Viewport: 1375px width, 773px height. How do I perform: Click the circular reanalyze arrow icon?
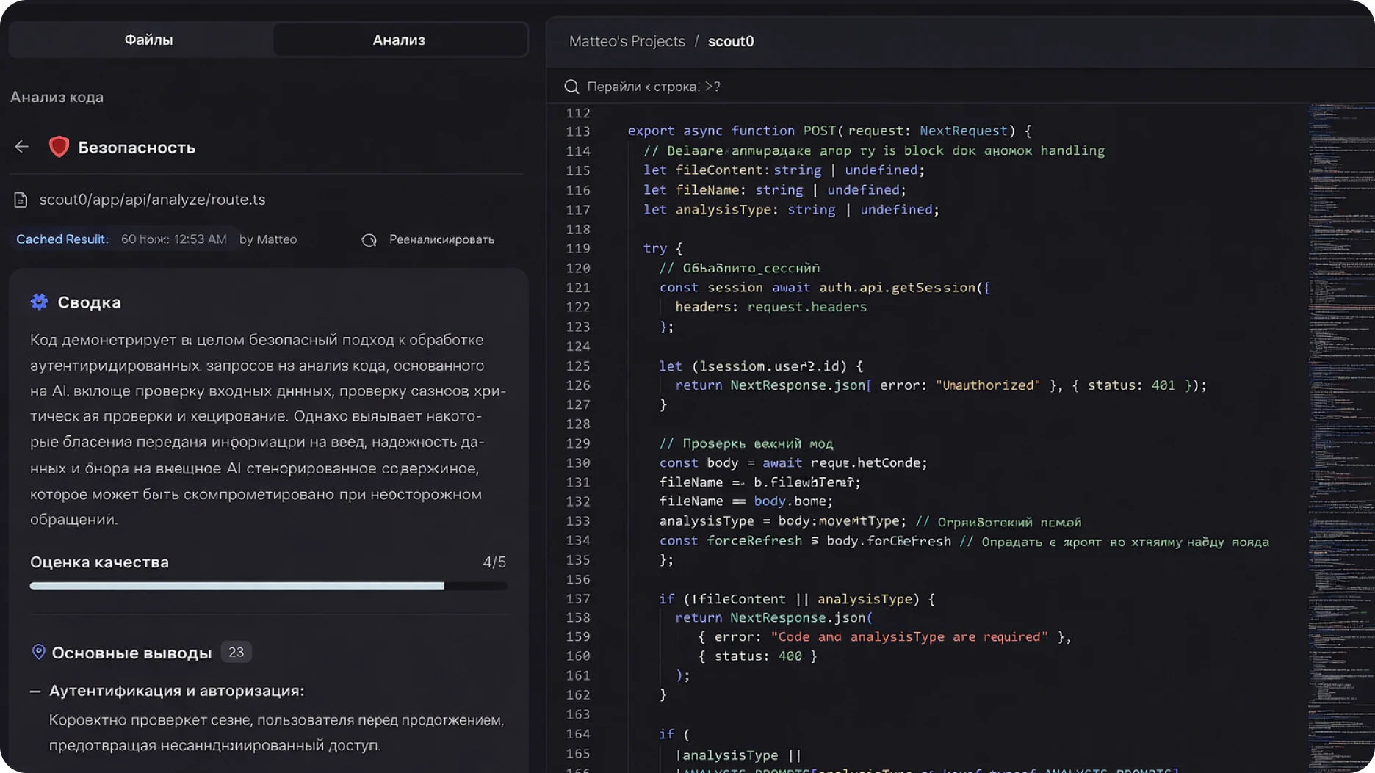click(369, 240)
